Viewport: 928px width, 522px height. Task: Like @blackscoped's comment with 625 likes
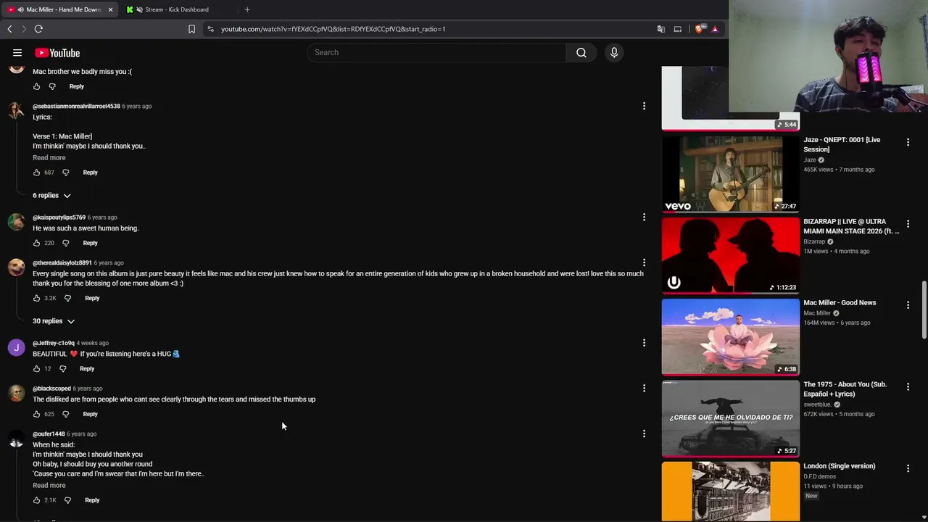(x=36, y=414)
